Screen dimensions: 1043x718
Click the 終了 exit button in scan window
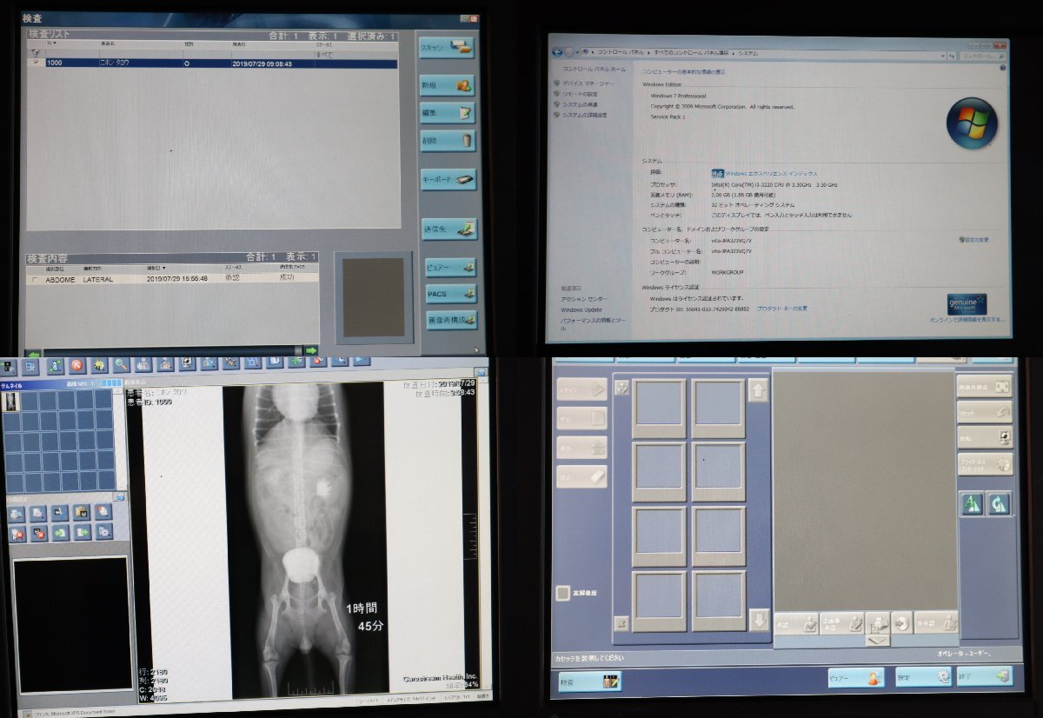pos(986,675)
